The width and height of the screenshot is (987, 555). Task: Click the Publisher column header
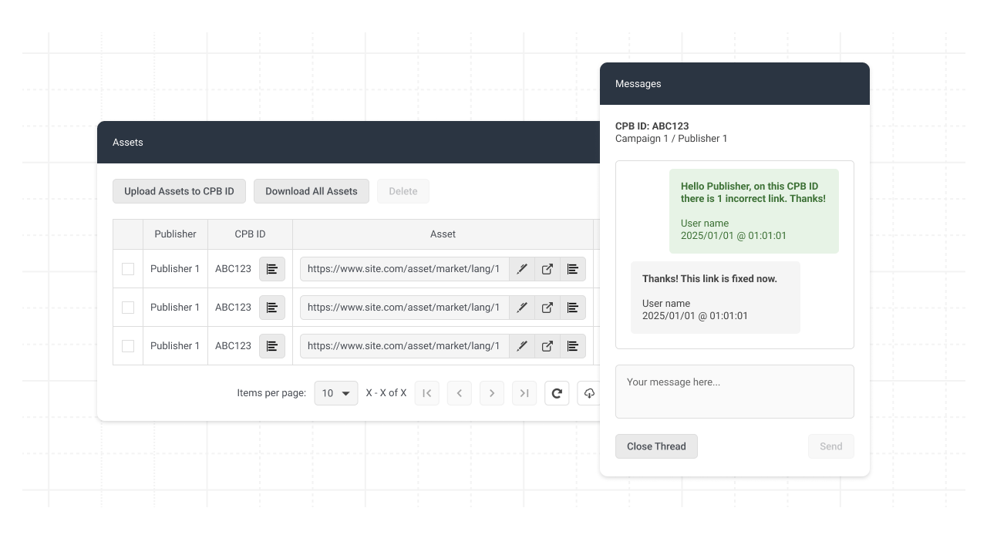[x=175, y=234]
